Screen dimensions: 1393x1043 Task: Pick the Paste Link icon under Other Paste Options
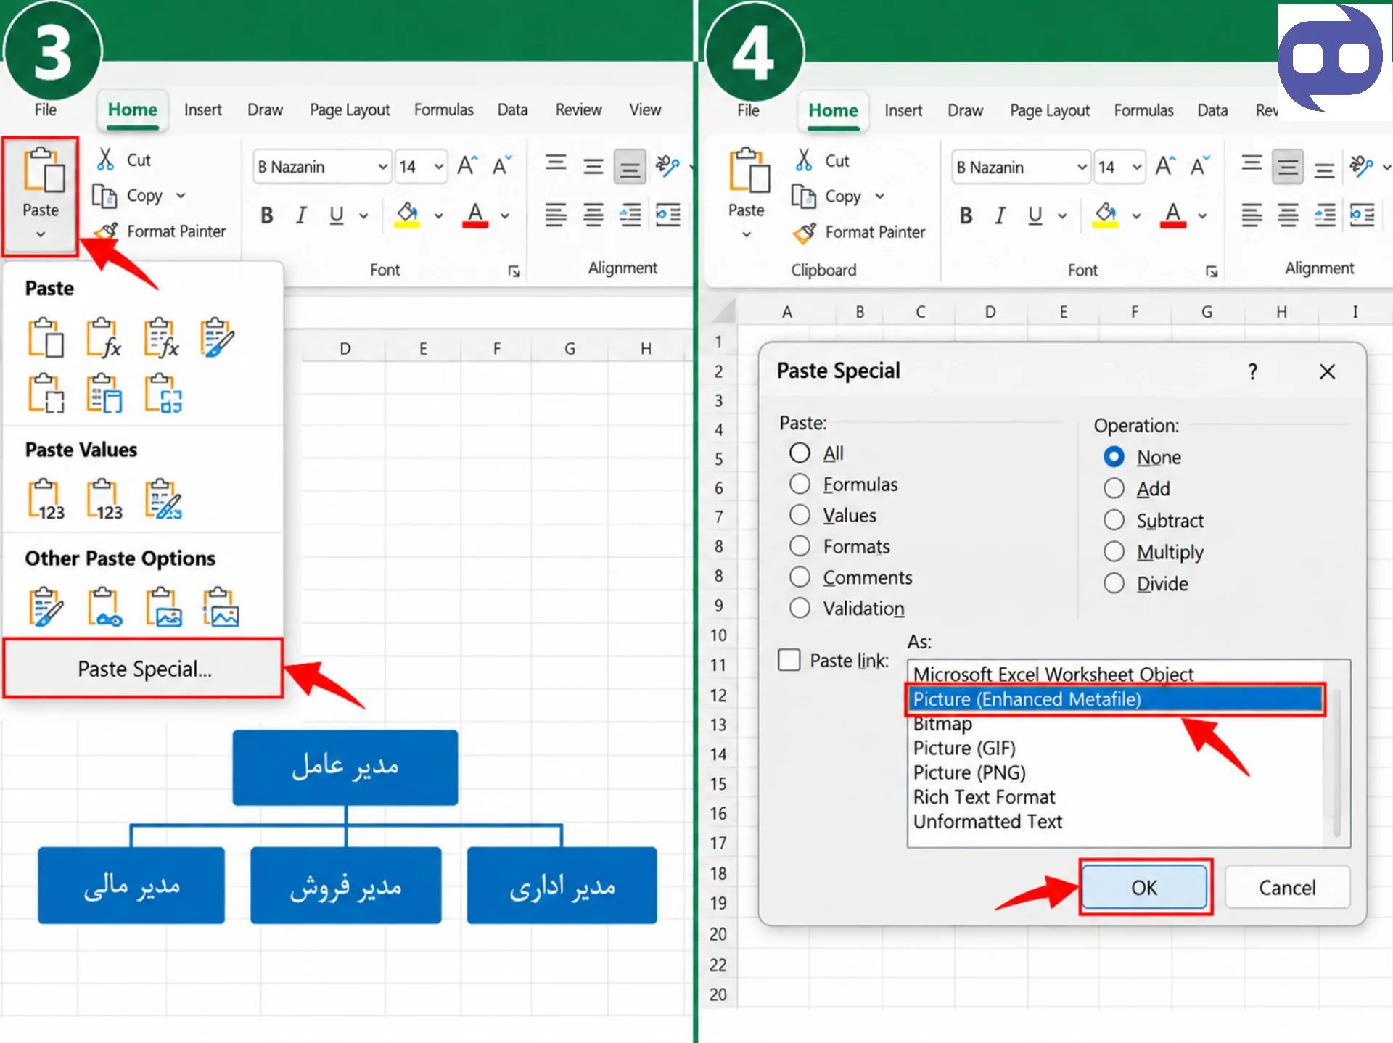coord(104,607)
